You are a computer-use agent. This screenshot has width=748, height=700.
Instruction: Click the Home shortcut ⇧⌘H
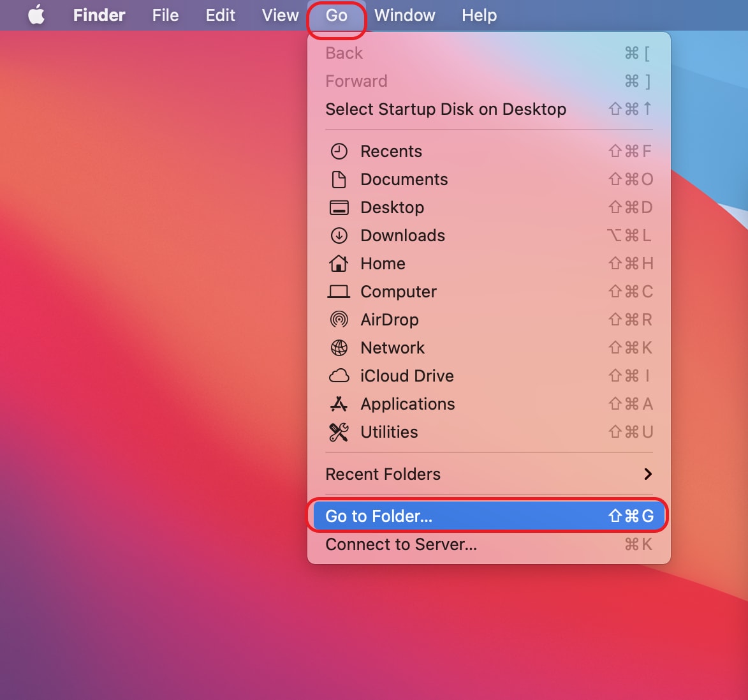[x=631, y=264]
